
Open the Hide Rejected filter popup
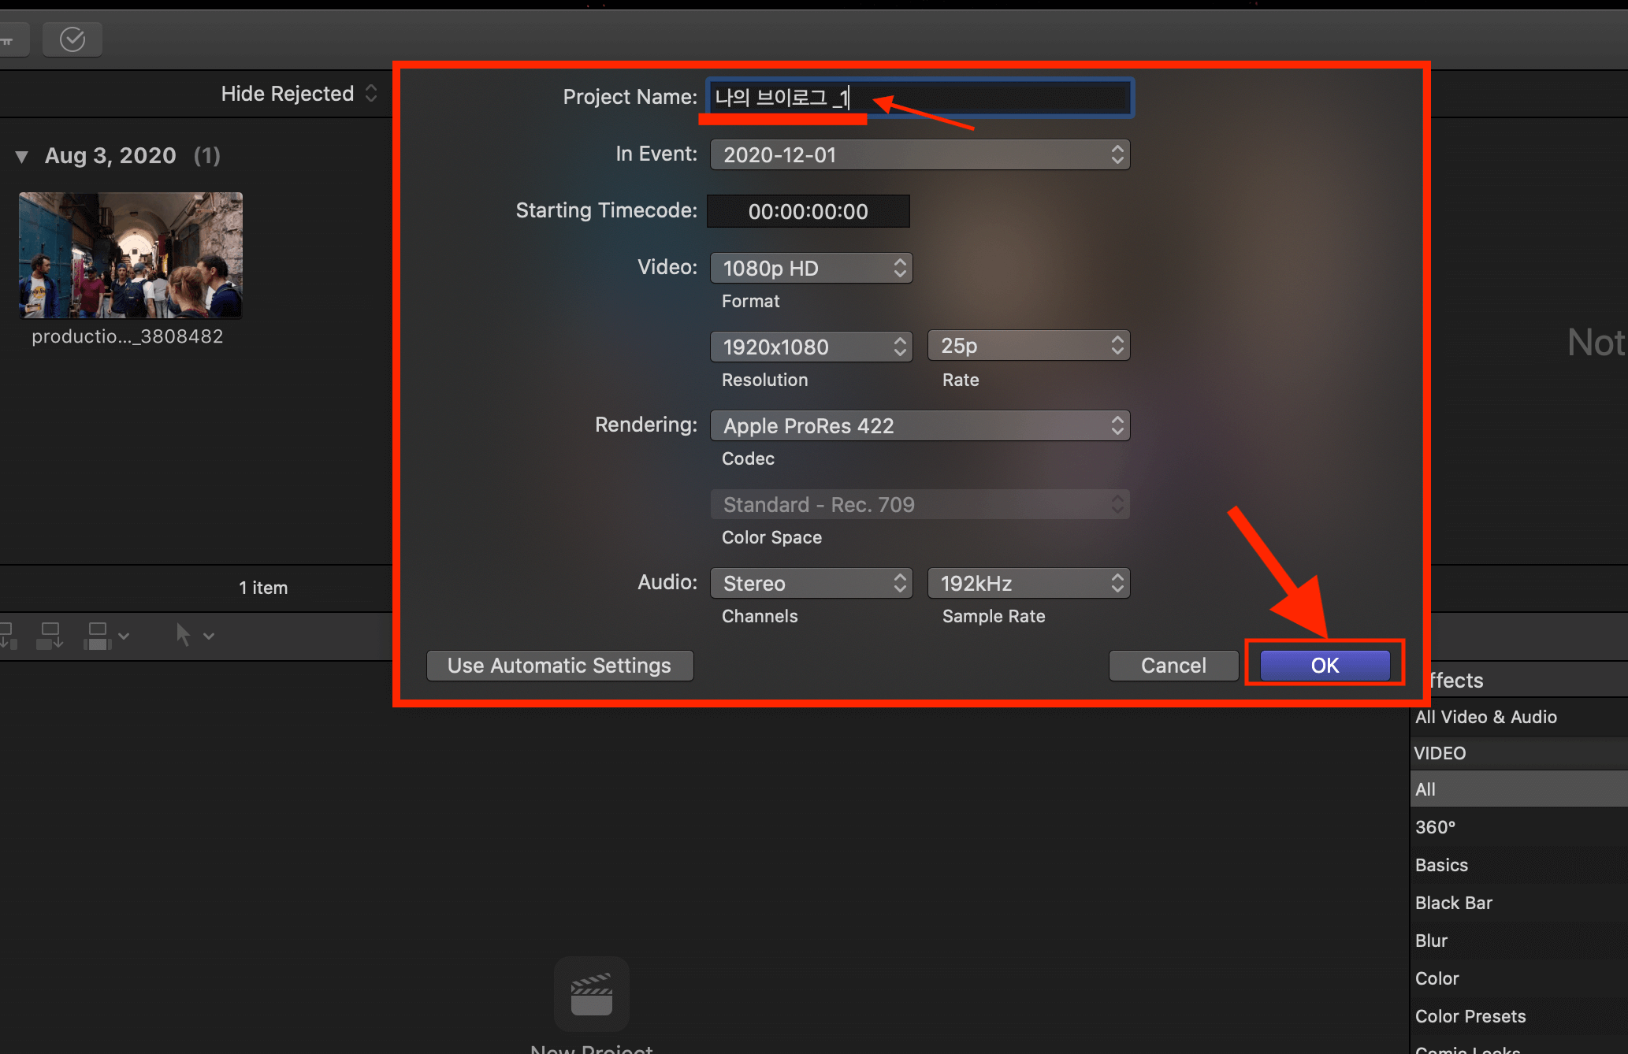click(x=299, y=94)
